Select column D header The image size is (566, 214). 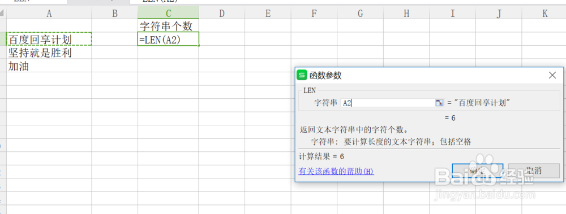pos(222,14)
